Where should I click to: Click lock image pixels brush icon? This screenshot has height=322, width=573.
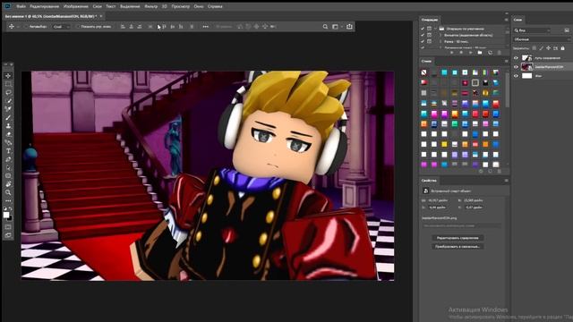[541, 48]
